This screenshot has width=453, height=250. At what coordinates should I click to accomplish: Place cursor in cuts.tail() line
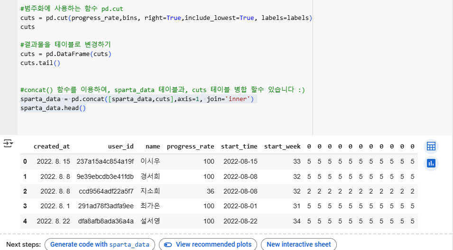[40, 63]
